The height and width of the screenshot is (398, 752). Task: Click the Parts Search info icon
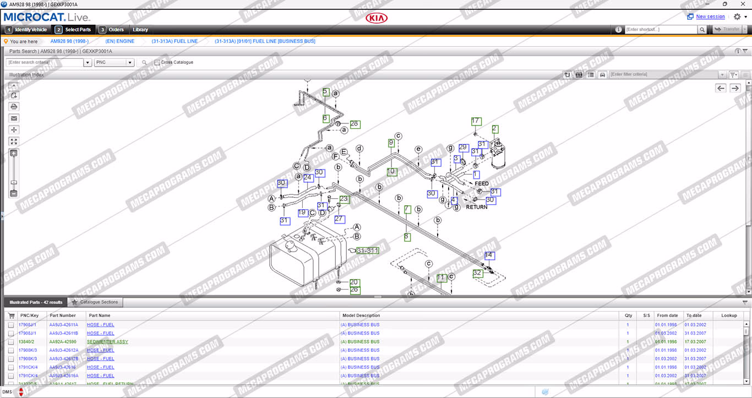[x=738, y=51]
